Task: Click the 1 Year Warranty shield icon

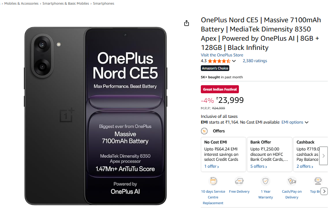Action: pos(265,181)
